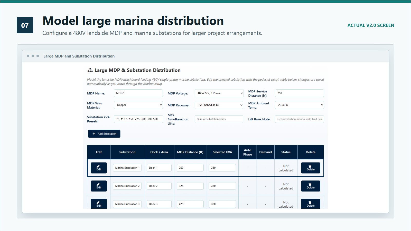Open the MDP Raceway dropdown
The width and height of the screenshot is (411, 231).
(x=219, y=105)
